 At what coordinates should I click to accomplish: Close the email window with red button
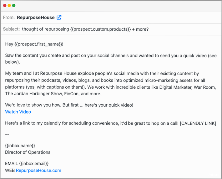pos(5,6)
